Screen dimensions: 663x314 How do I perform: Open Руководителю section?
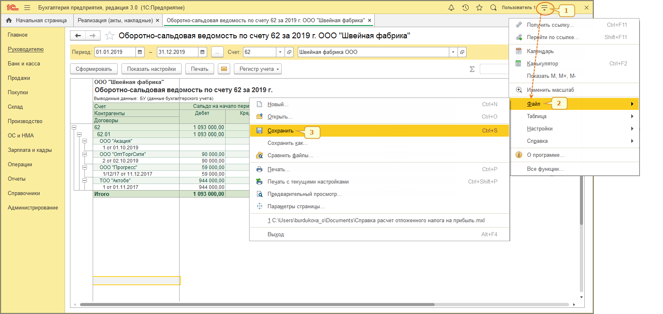26,49
